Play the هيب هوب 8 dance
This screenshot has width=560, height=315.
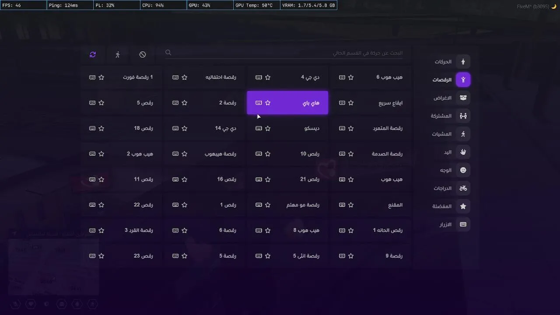pyautogui.click(x=287, y=231)
